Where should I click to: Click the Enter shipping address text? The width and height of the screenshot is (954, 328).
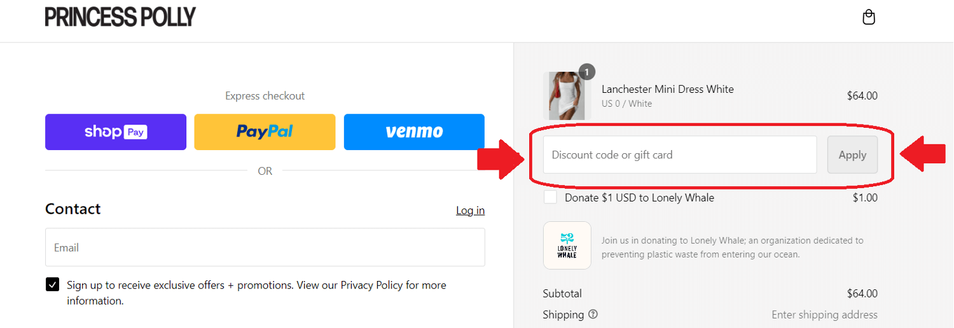(824, 315)
